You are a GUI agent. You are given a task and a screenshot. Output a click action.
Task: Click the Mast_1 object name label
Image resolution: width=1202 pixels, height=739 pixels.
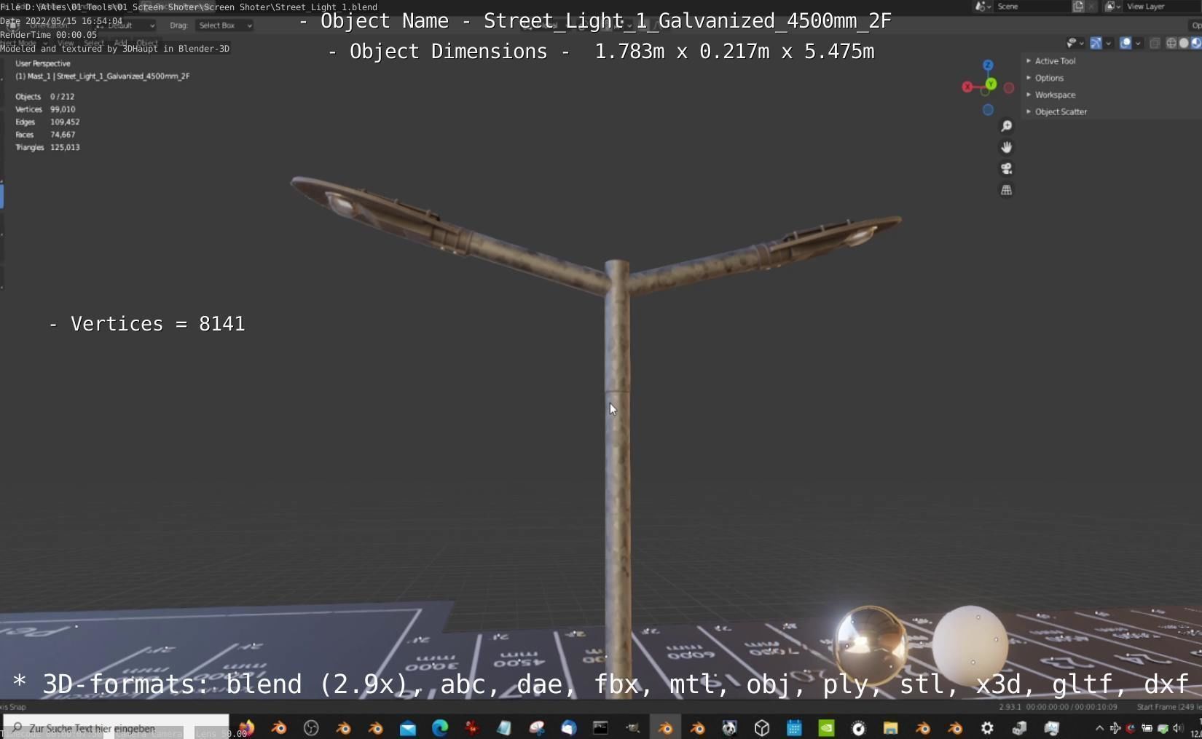[103, 76]
